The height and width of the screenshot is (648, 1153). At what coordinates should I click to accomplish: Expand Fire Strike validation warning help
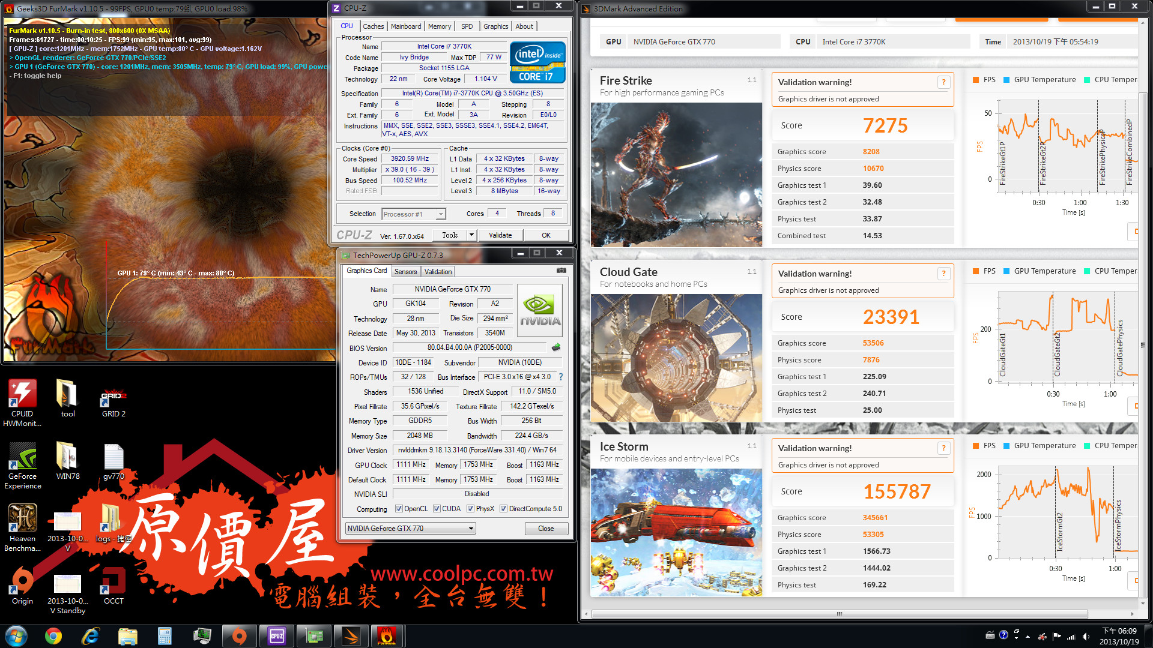point(943,82)
